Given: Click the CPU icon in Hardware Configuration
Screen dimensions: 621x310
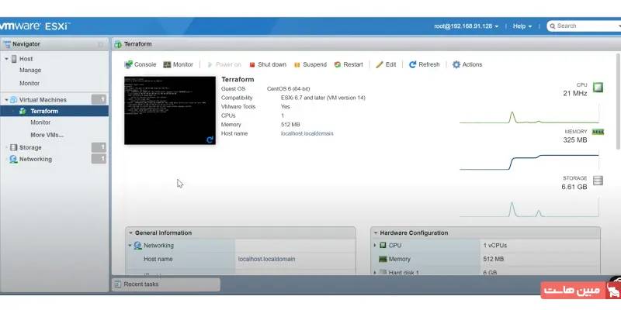Looking at the screenshot, I should click(383, 246).
